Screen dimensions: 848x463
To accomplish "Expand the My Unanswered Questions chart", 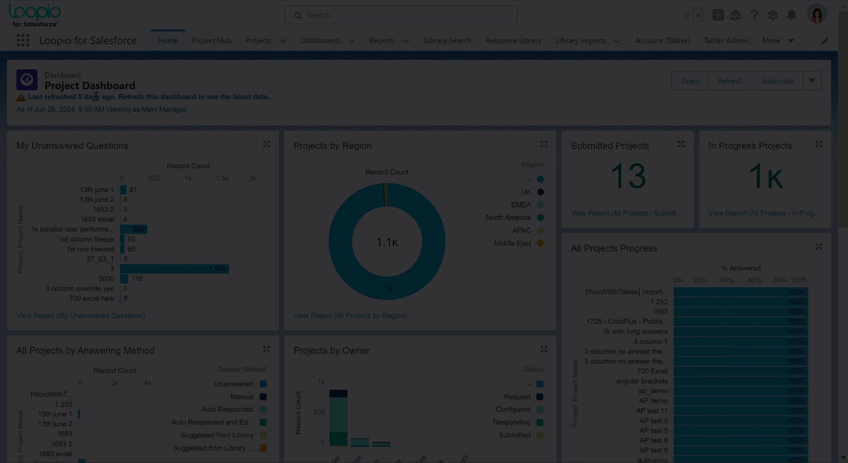I will point(266,144).
